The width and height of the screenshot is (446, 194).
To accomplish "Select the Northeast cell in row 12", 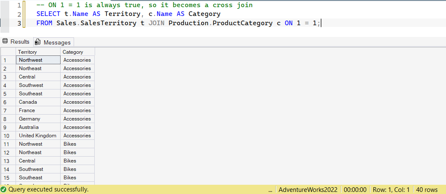I will [38, 152].
